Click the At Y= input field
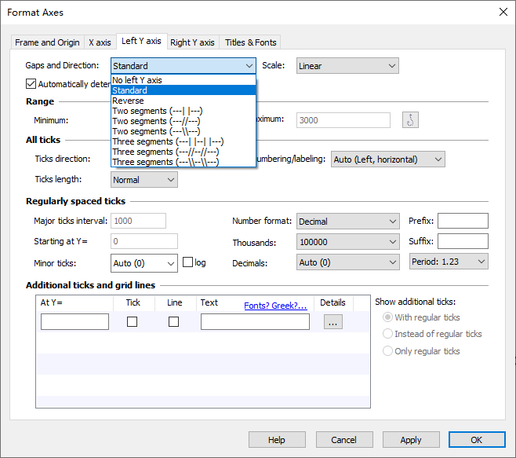The width and height of the screenshot is (516, 458). (x=74, y=321)
